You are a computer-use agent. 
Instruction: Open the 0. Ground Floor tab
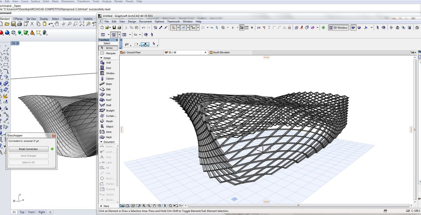tap(133, 52)
